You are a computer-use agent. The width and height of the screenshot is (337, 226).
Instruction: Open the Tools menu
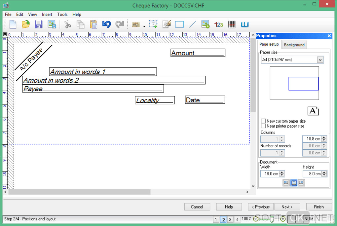coord(62,15)
